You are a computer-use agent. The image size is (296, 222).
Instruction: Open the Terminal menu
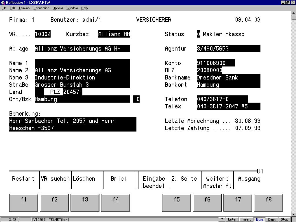[24, 8]
